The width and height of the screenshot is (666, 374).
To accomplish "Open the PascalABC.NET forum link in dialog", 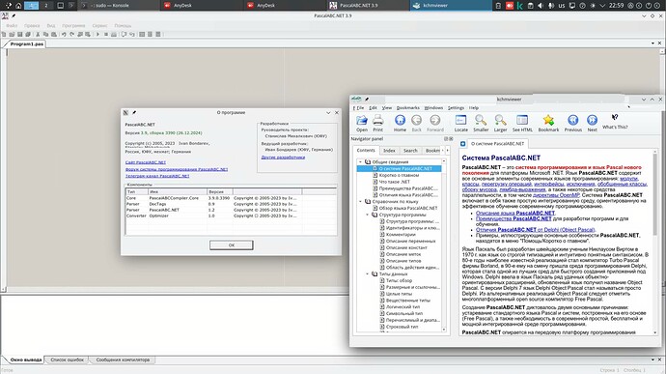I will pyautogui.click(x=177, y=169).
